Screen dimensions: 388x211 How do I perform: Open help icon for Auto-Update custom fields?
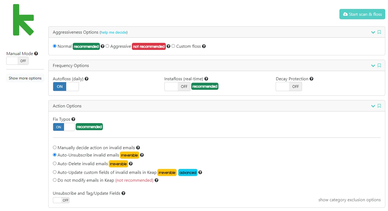click(200, 172)
